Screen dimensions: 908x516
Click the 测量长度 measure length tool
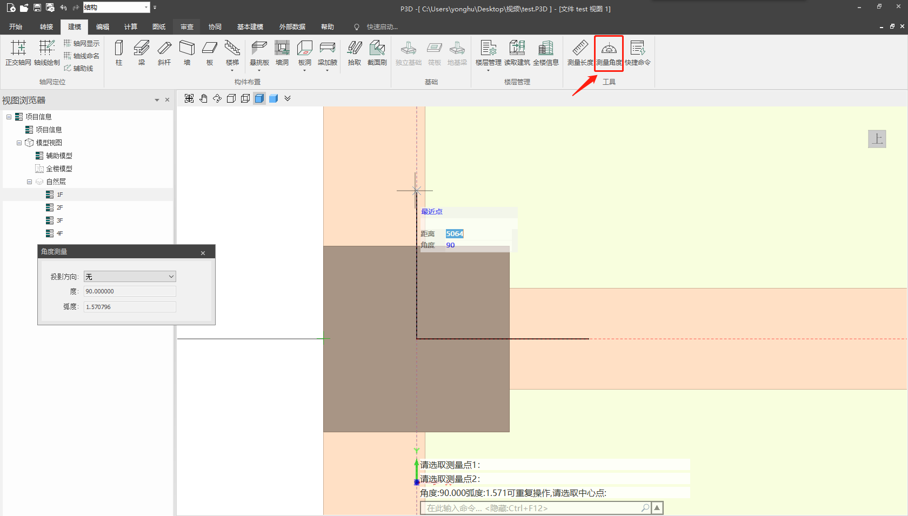[x=580, y=52]
